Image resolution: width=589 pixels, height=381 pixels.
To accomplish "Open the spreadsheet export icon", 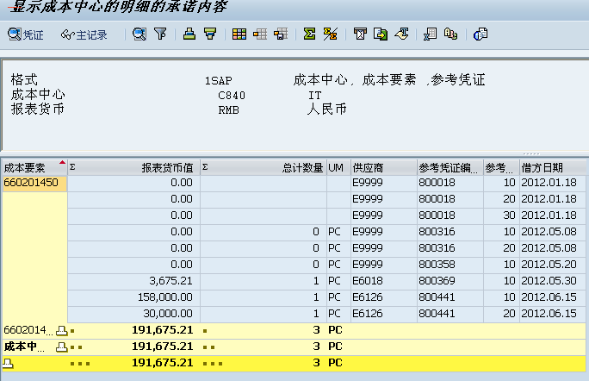I will tap(430, 34).
